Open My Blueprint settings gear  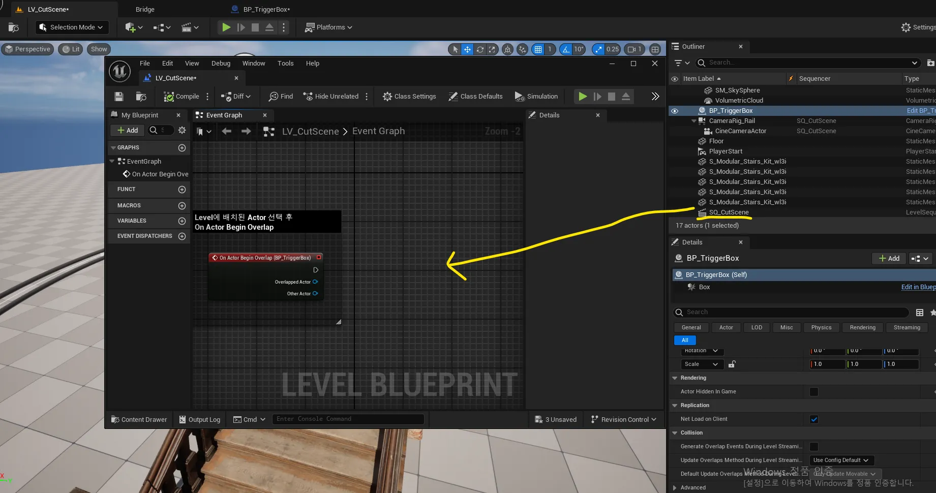[x=182, y=131]
